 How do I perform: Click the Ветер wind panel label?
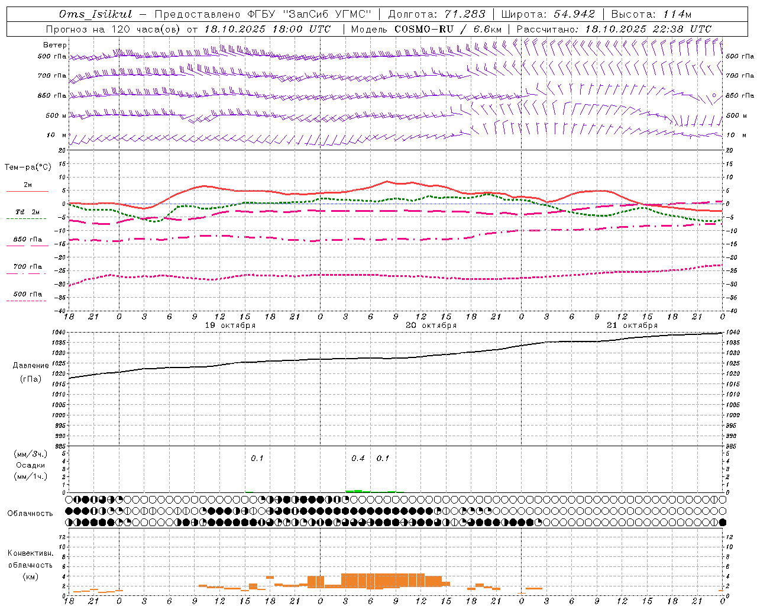55,45
